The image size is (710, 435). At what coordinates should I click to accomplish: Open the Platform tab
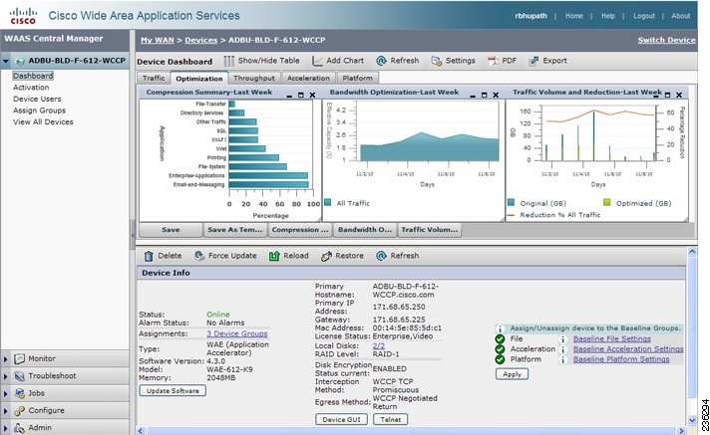coord(357,78)
